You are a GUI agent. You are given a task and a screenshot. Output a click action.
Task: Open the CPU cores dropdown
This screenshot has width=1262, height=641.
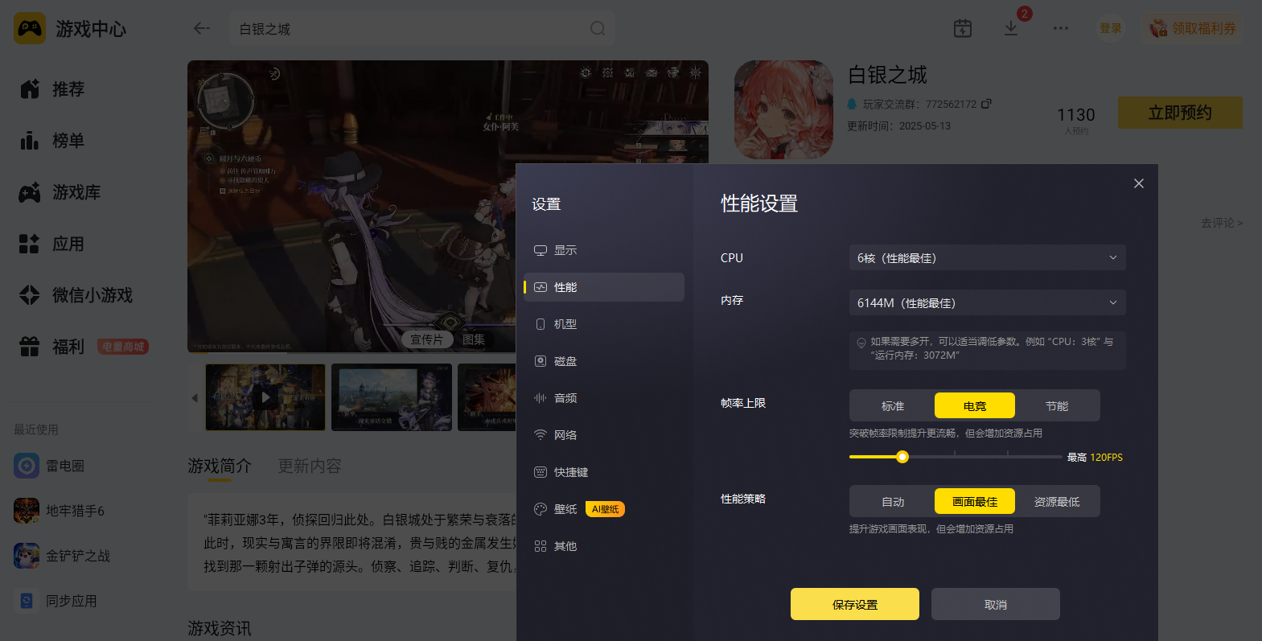pos(988,257)
